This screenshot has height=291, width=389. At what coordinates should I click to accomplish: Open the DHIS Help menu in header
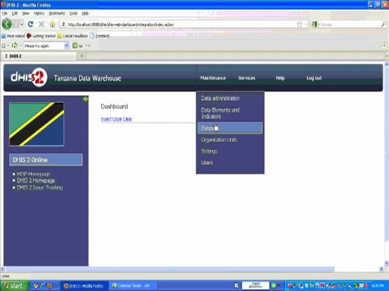pyautogui.click(x=280, y=78)
